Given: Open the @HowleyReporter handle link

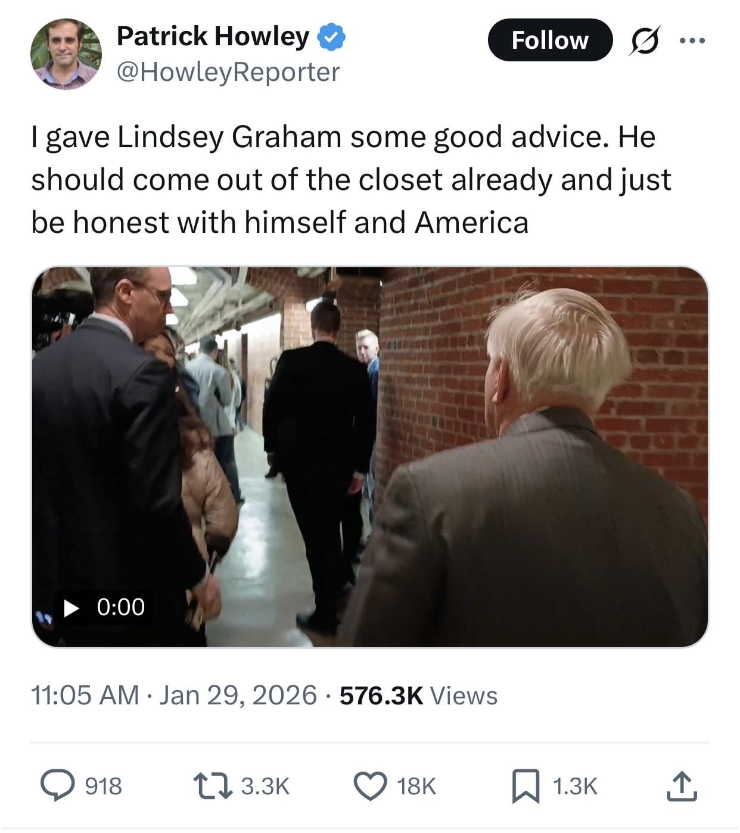Looking at the screenshot, I should 228,72.
